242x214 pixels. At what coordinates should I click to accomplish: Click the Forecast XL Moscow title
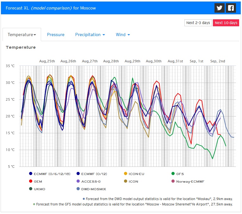click(51, 8)
